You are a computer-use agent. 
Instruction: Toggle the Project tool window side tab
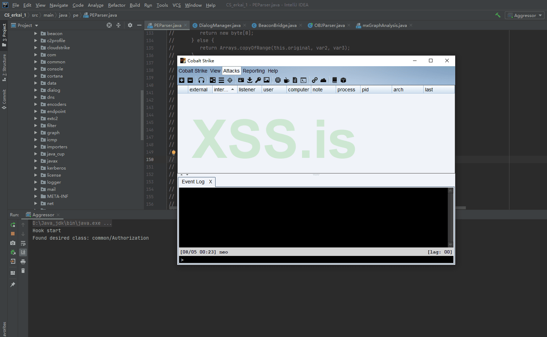tap(4, 35)
